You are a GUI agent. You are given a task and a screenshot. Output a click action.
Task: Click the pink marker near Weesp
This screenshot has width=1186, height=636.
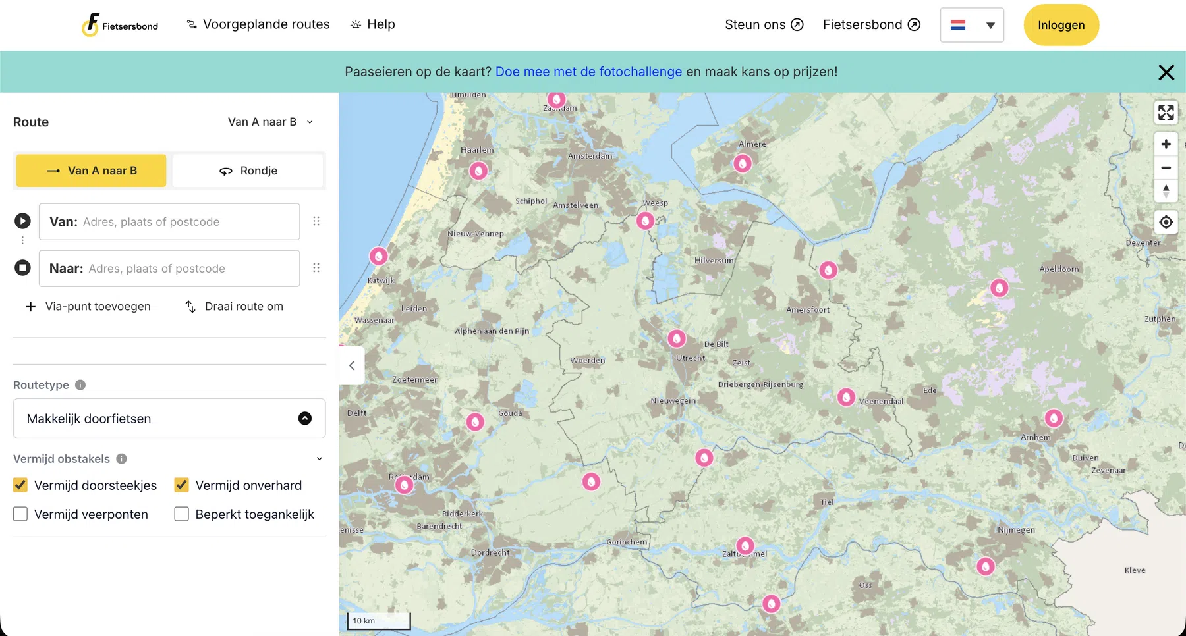click(x=645, y=221)
